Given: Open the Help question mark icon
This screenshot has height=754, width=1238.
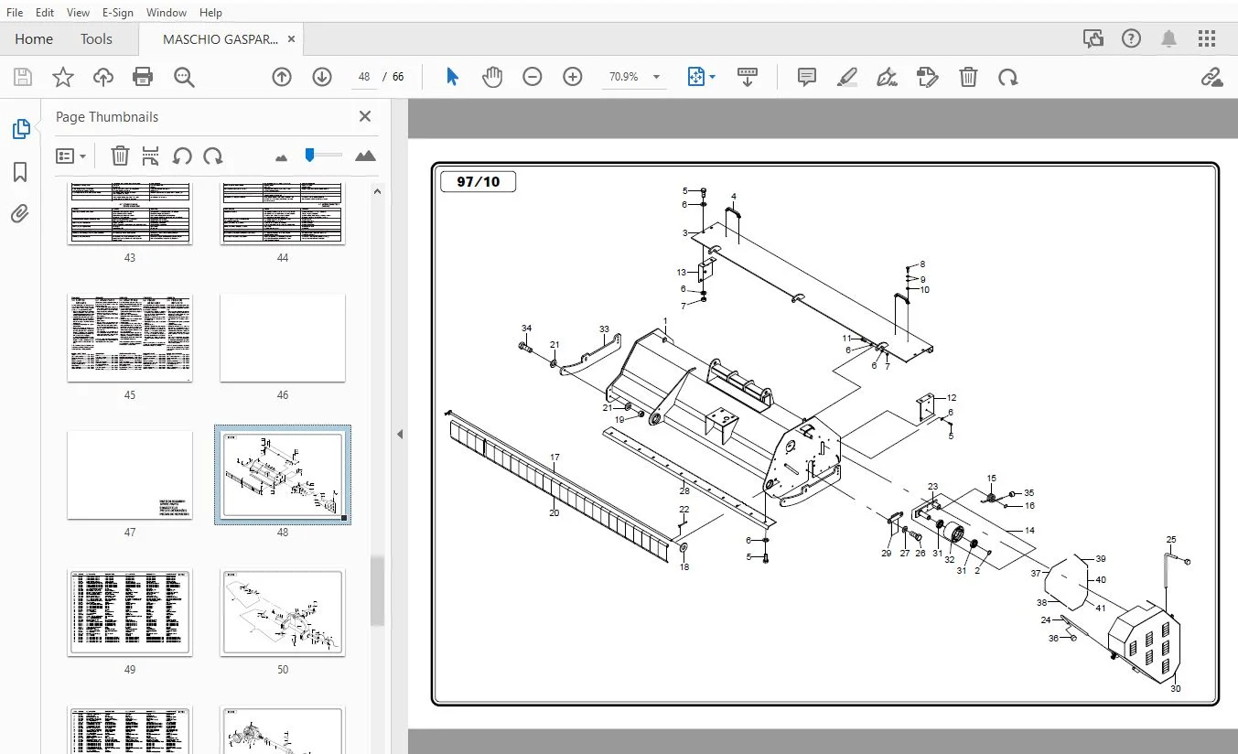Looking at the screenshot, I should click(x=1132, y=38).
